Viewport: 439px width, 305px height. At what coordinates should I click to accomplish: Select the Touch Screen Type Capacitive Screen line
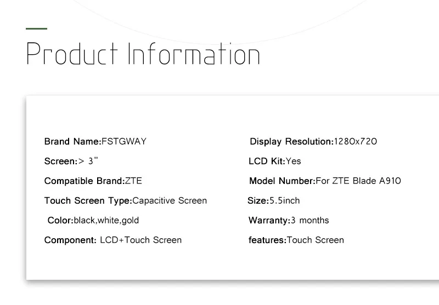[x=126, y=201]
